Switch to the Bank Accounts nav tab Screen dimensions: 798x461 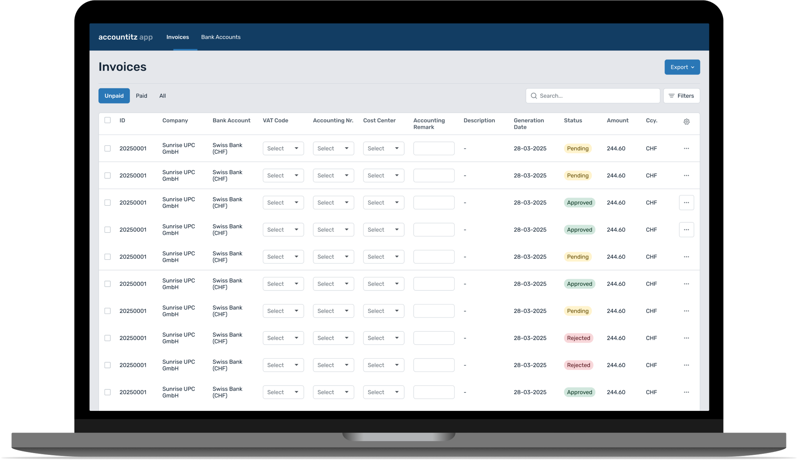[221, 37]
